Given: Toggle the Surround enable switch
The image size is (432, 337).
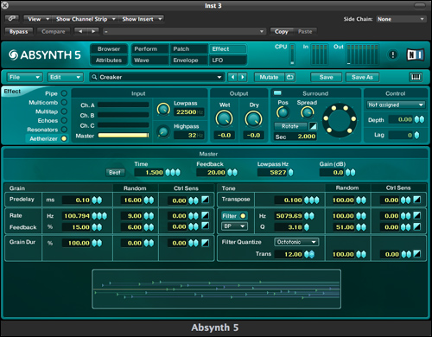Looking at the screenshot, I should coord(277,93).
